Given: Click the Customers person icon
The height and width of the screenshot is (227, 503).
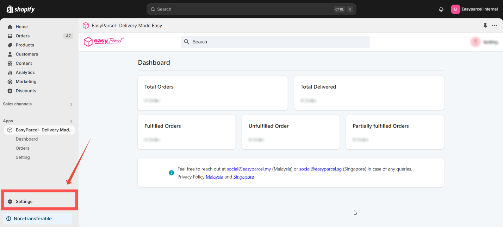Looking at the screenshot, I should pos(10,54).
